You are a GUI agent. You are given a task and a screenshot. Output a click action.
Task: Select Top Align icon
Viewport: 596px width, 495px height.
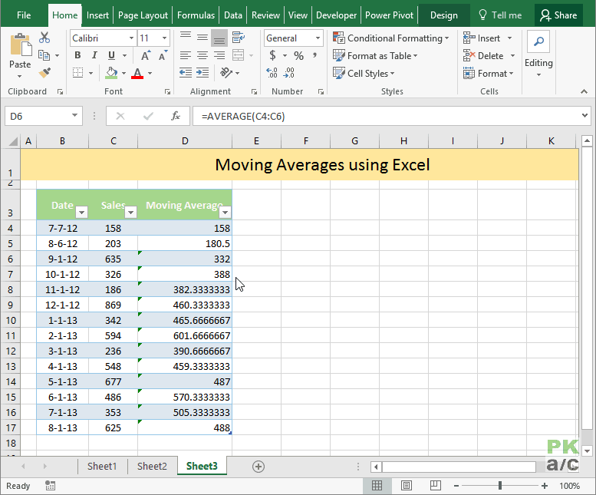(186, 38)
